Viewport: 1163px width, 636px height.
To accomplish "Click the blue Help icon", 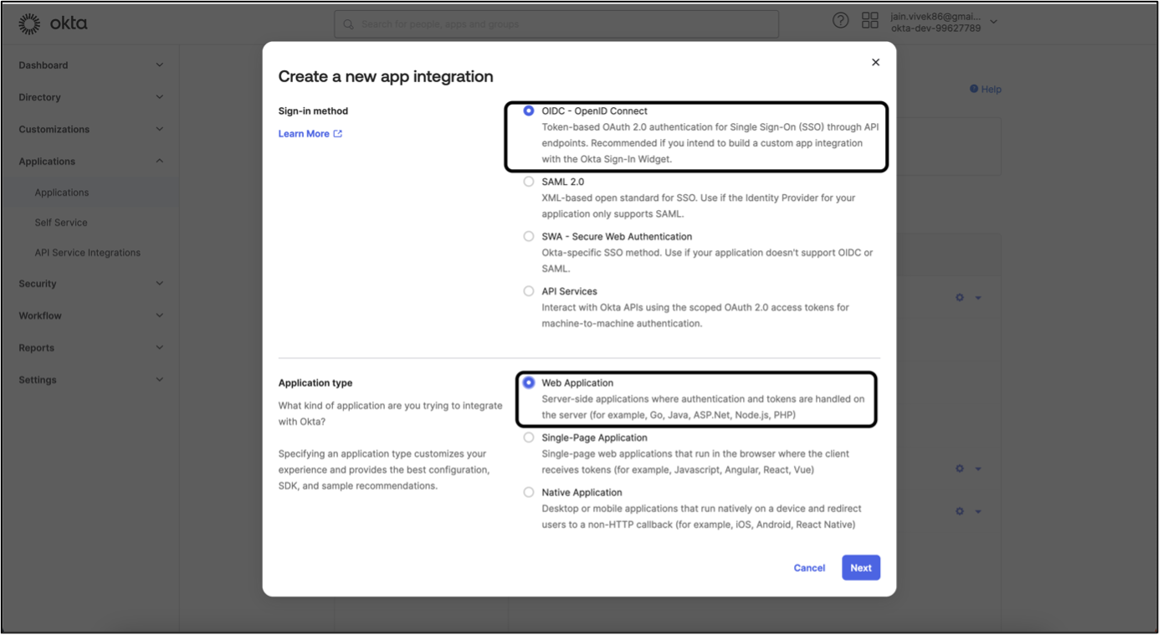I will point(974,90).
